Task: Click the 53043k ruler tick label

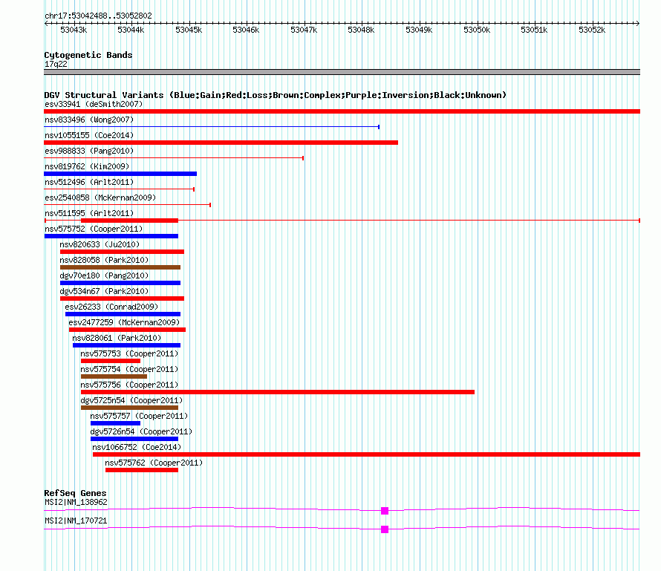Action: click(74, 30)
